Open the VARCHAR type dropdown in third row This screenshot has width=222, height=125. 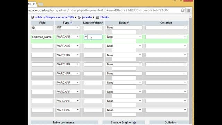(68, 46)
